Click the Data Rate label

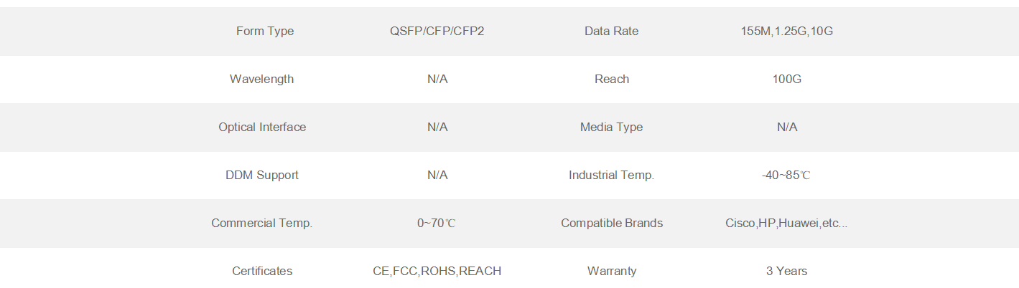click(x=611, y=31)
